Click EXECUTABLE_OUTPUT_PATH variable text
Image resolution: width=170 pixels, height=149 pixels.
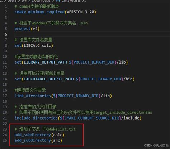point(49,79)
